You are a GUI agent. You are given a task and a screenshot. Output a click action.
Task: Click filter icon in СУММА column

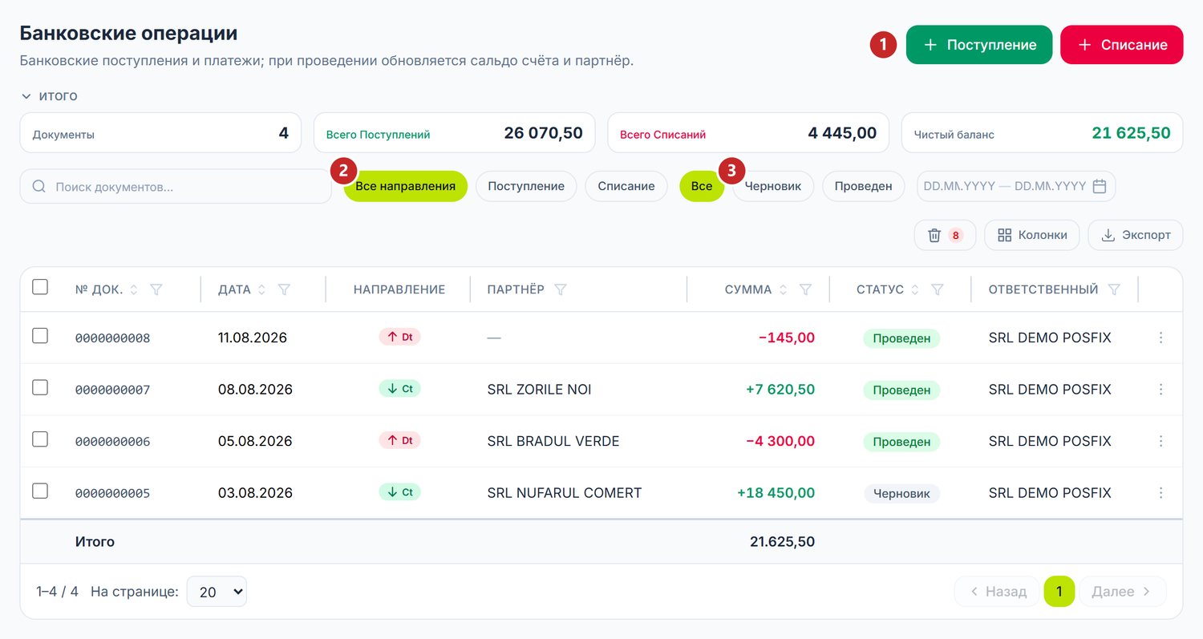point(806,289)
